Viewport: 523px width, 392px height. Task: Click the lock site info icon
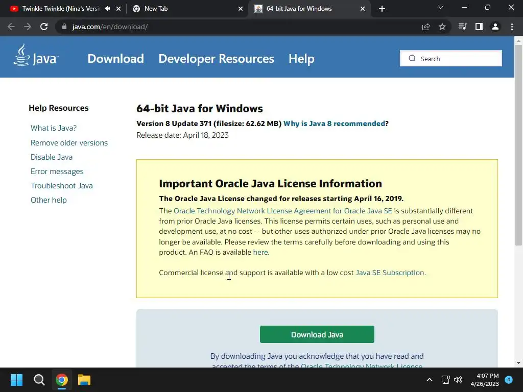64,27
